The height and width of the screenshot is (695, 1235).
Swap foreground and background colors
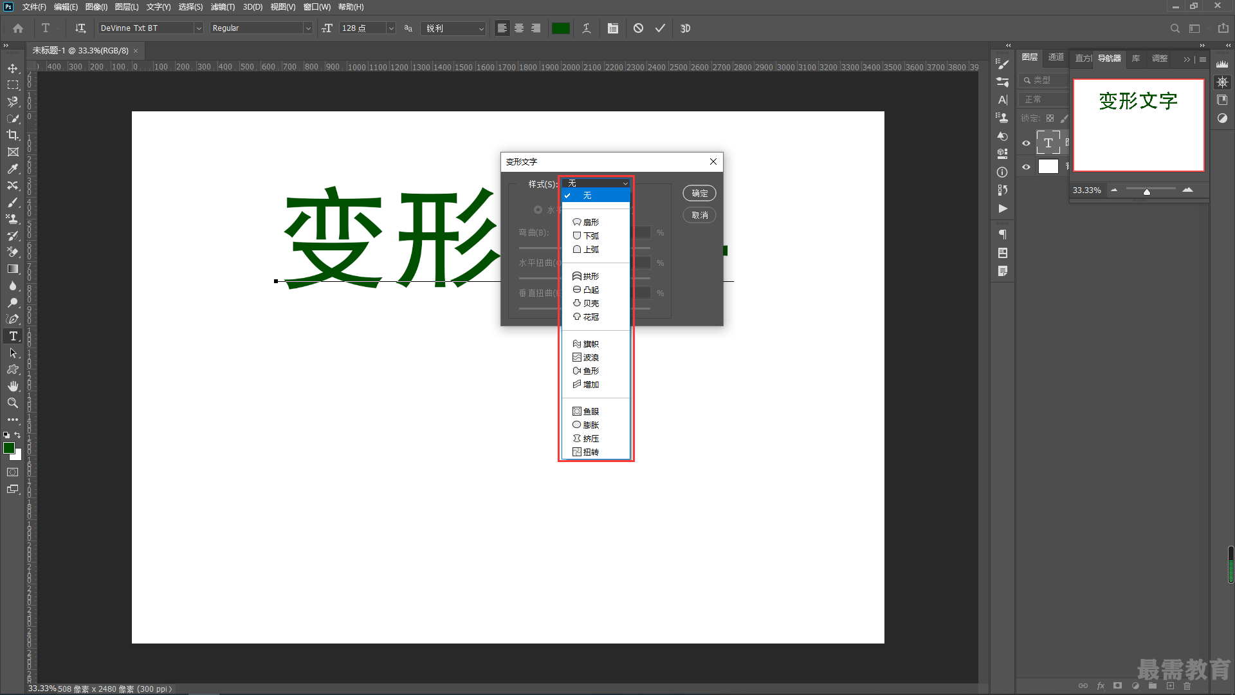17,435
